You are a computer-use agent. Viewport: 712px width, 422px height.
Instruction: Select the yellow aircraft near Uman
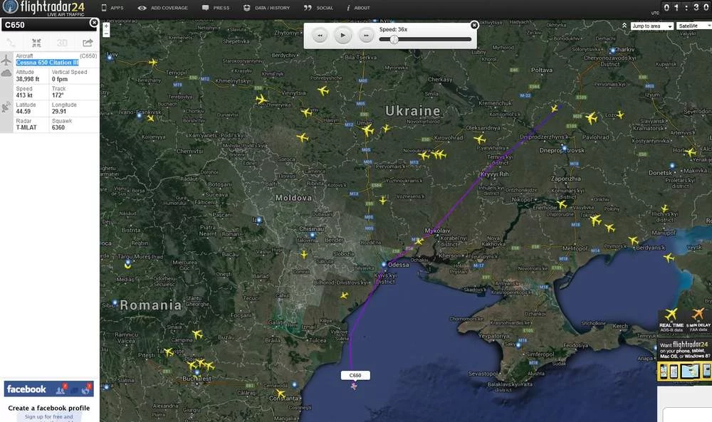pyautogui.click(x=367, y=131)
